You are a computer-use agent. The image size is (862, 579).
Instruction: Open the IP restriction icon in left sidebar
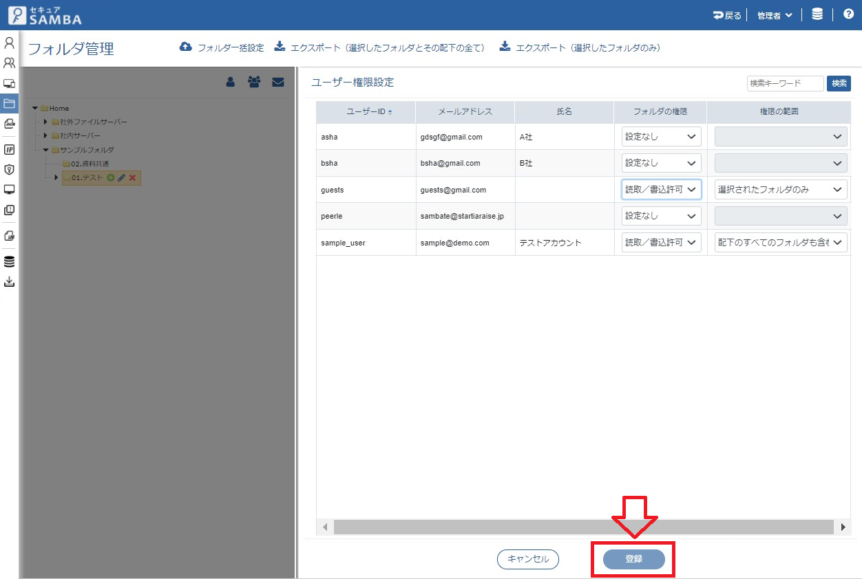[10, 149]
